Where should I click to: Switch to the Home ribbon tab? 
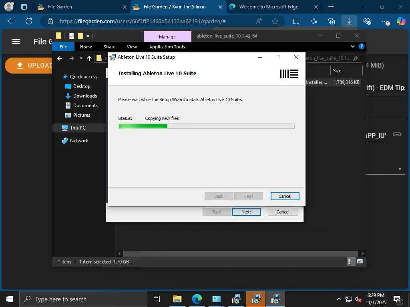[x=86, y=47]
